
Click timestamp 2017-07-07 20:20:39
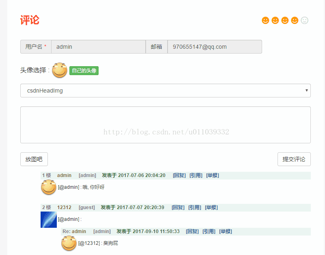140,207
